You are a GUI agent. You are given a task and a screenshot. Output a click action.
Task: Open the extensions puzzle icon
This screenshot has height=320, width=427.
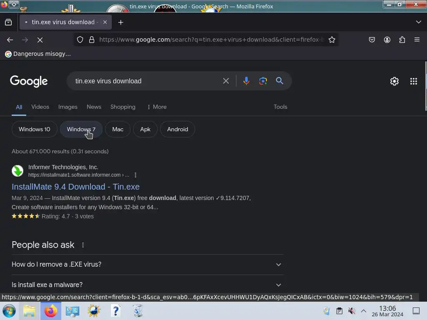402,40
